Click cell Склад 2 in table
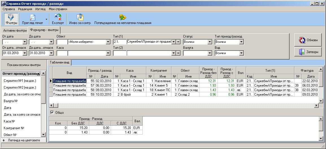 click(x=188, y=95)
